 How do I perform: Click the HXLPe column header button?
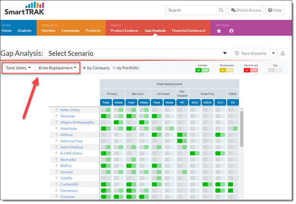coord(207,102)
